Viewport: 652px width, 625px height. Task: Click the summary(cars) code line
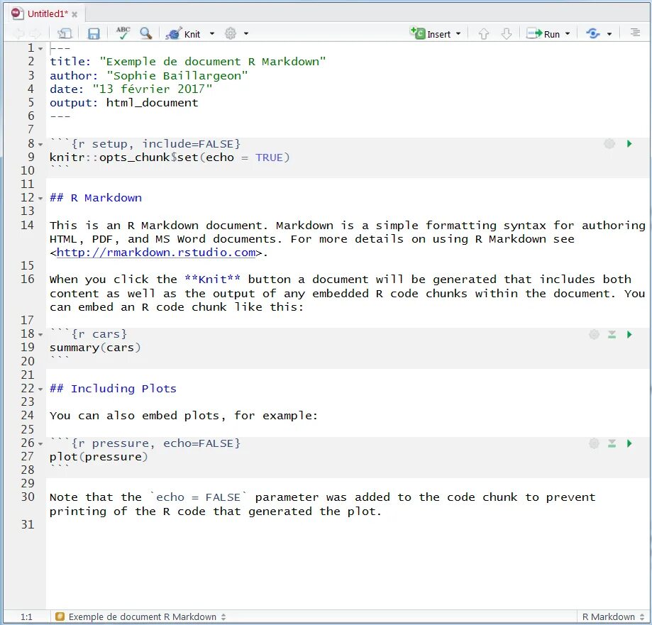95,348
